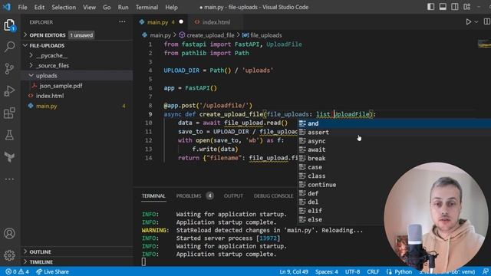The width and height of the screenshot is (491, 276).
Task: Show additional views ellipsis in activity bar
Action: [x=9, y=179]
